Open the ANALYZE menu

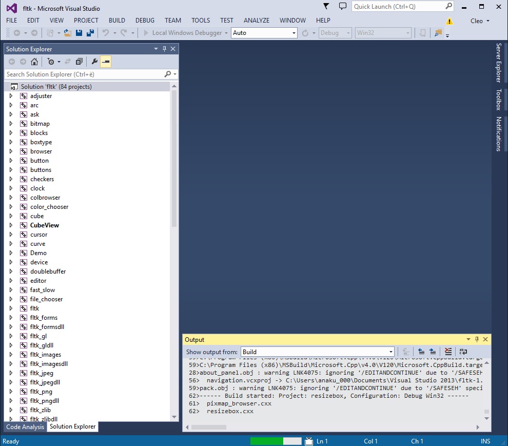click(x=257, y=21)
